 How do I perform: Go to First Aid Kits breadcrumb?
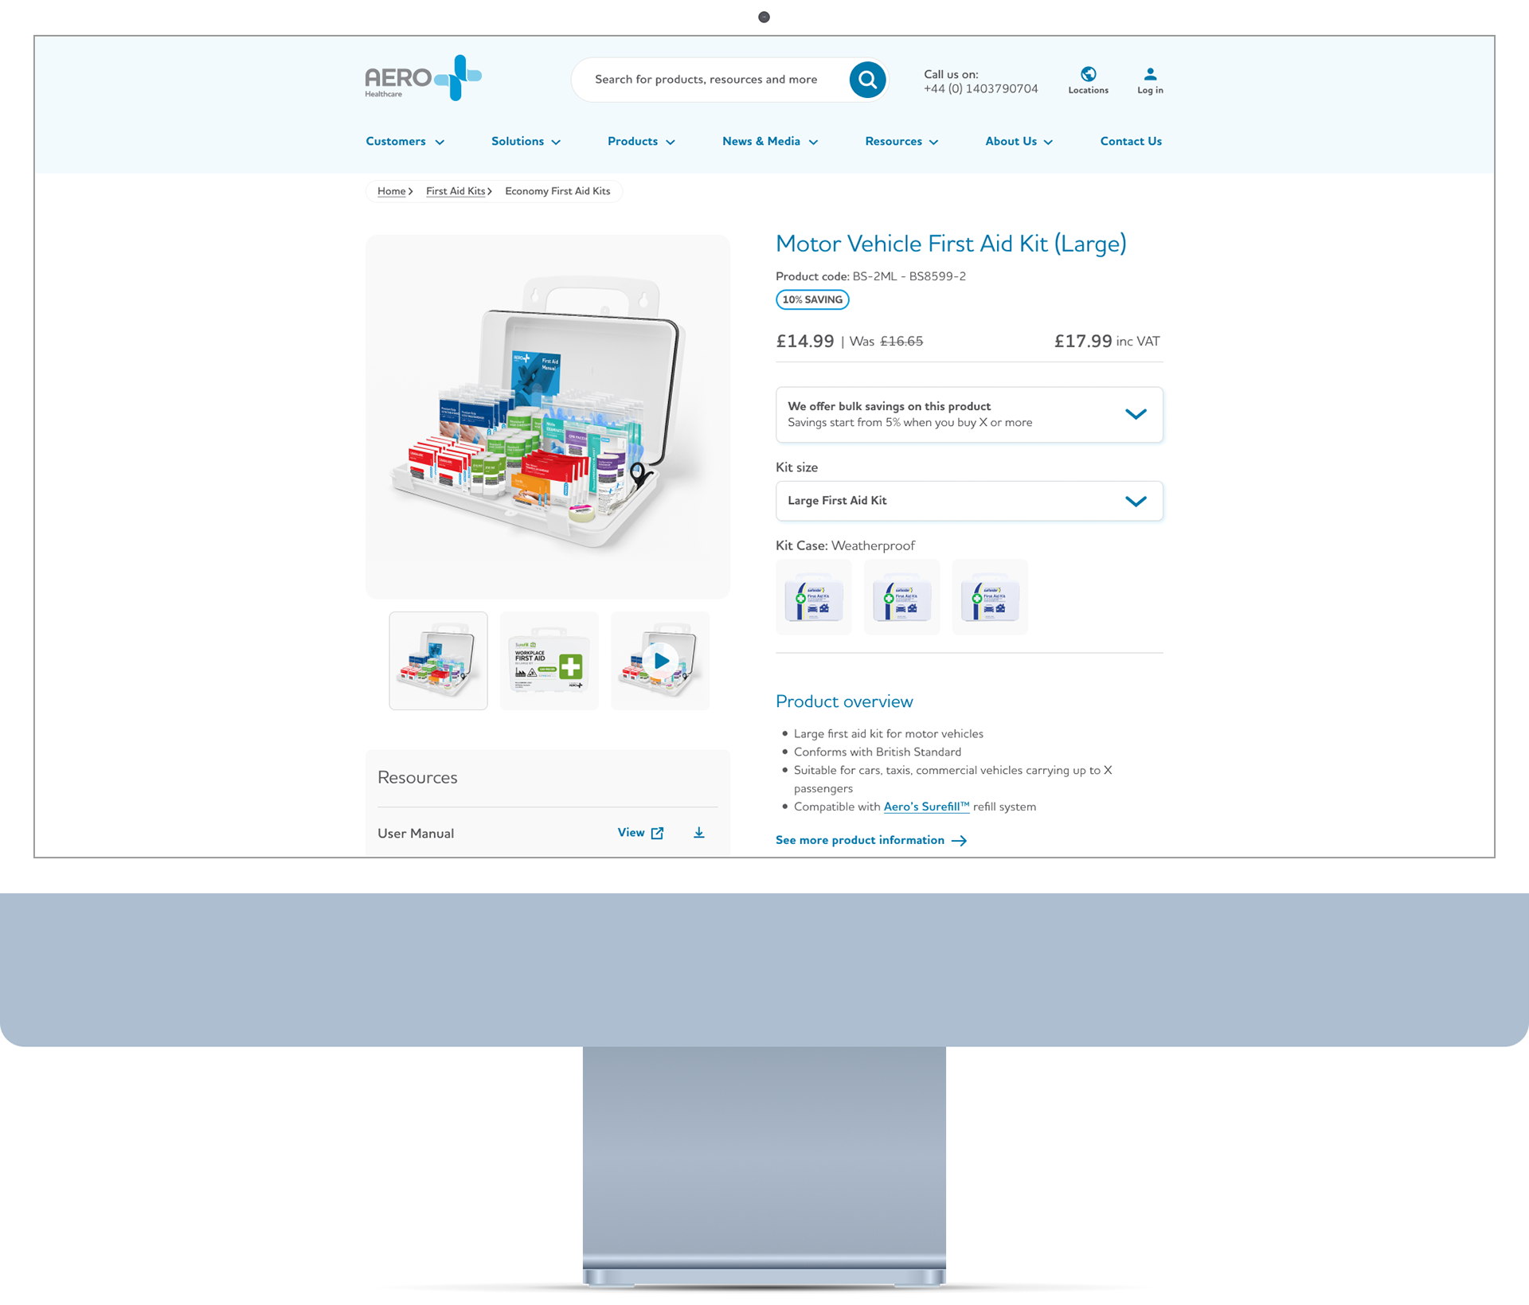coord(456,191)
